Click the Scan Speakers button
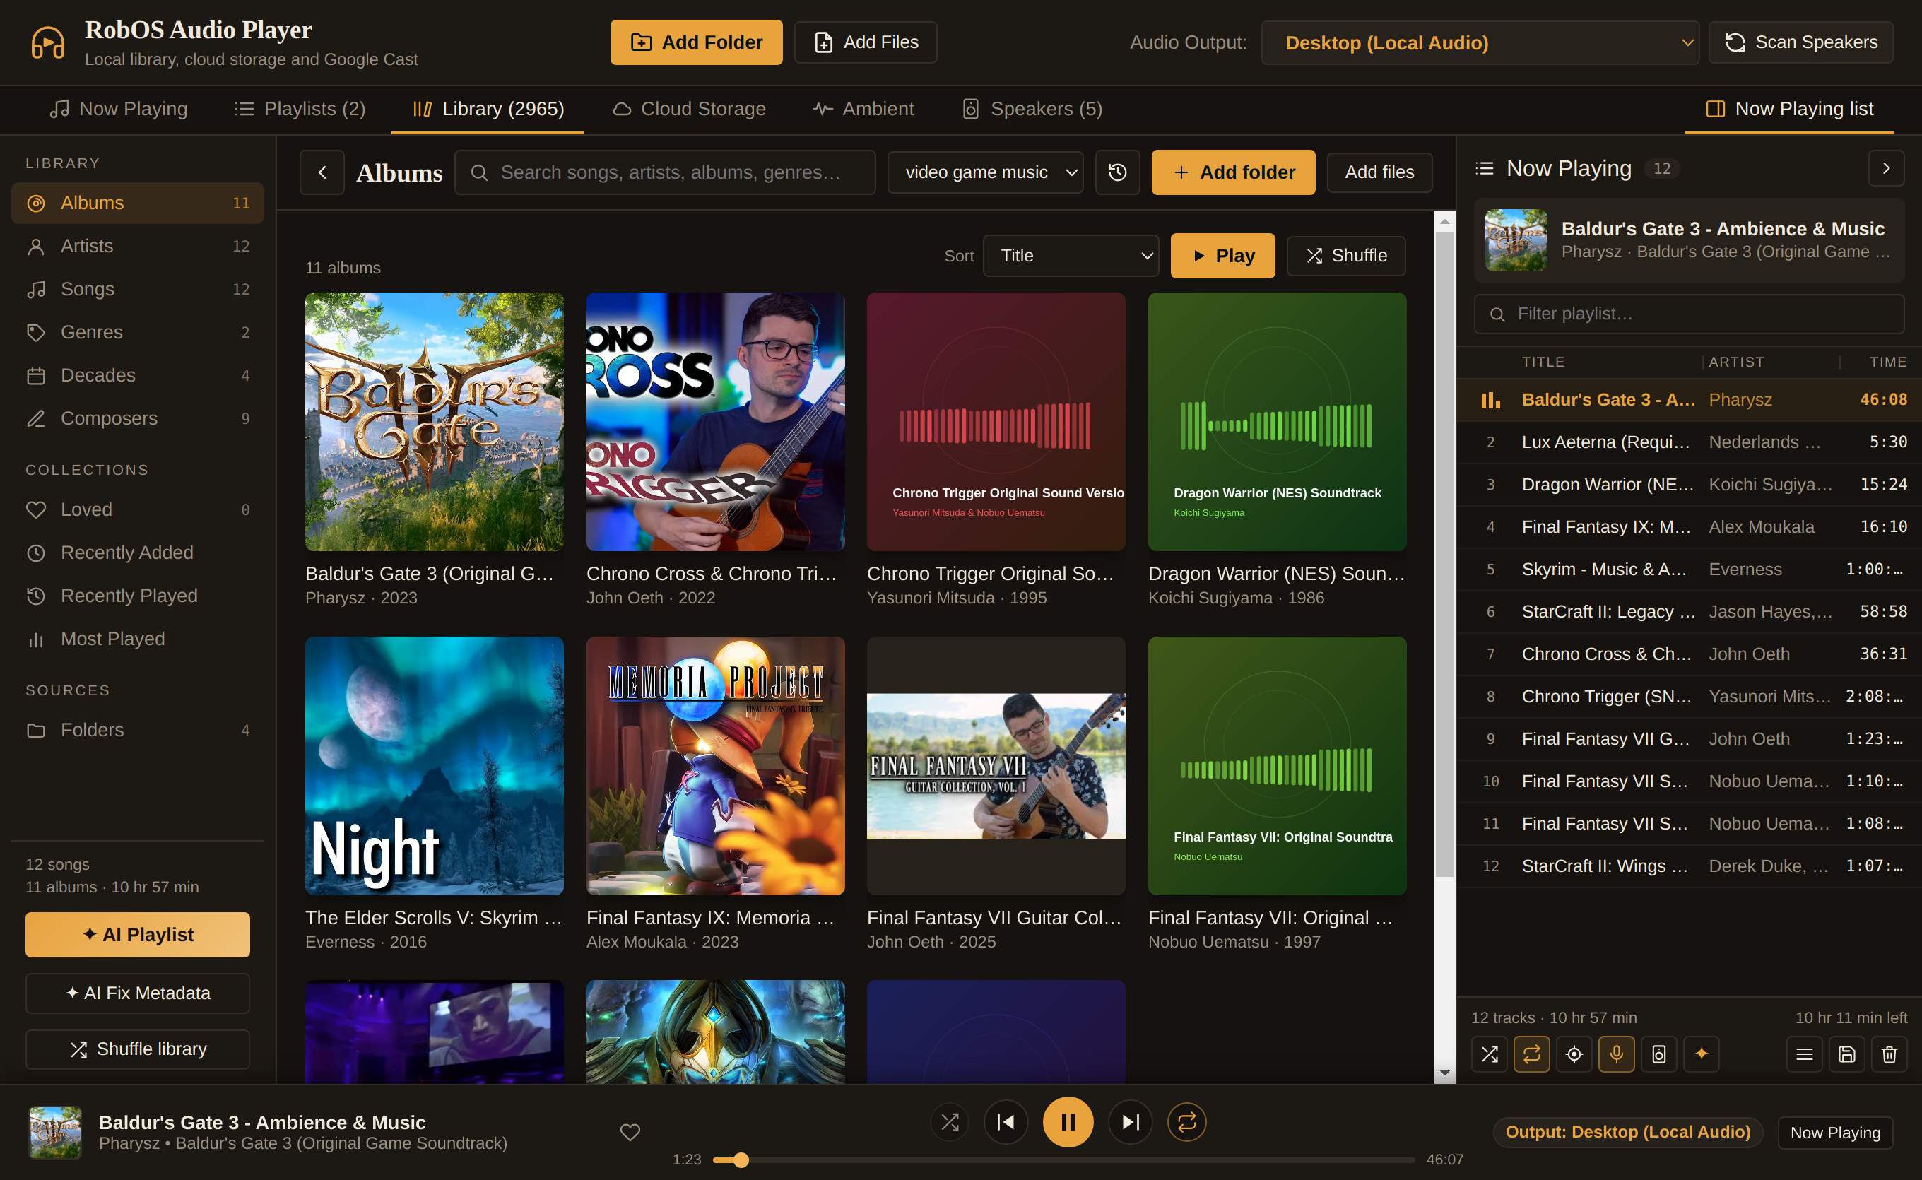The width and height of the screenshot is (1922, 1180). [1800, 42]
